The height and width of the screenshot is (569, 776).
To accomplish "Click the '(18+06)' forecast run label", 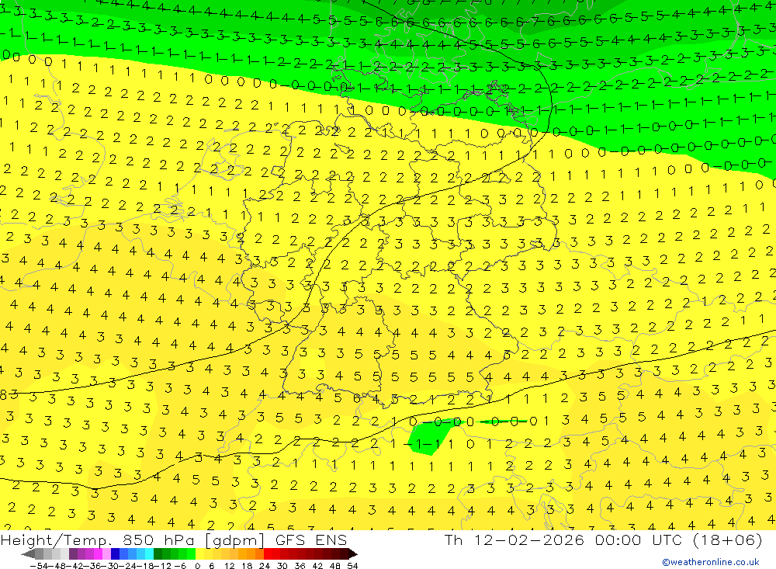I will pyautogui.click(x=726, y=540).
